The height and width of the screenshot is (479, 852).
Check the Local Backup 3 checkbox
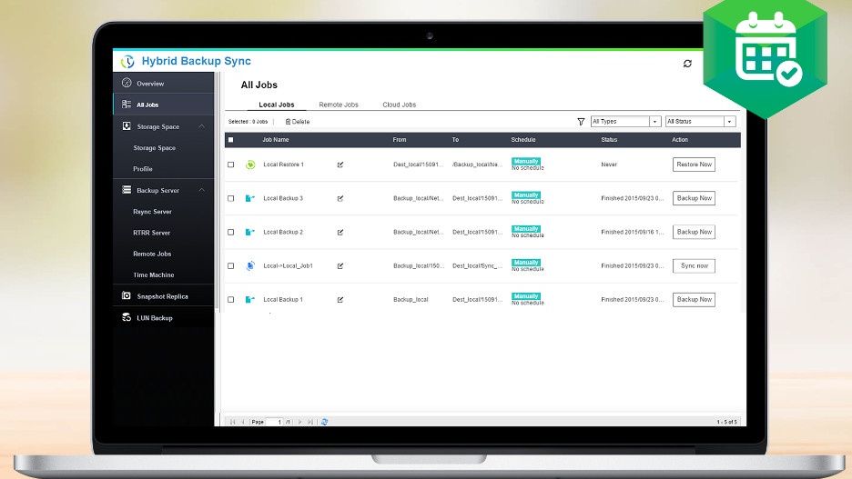click(x=231, y=198)
